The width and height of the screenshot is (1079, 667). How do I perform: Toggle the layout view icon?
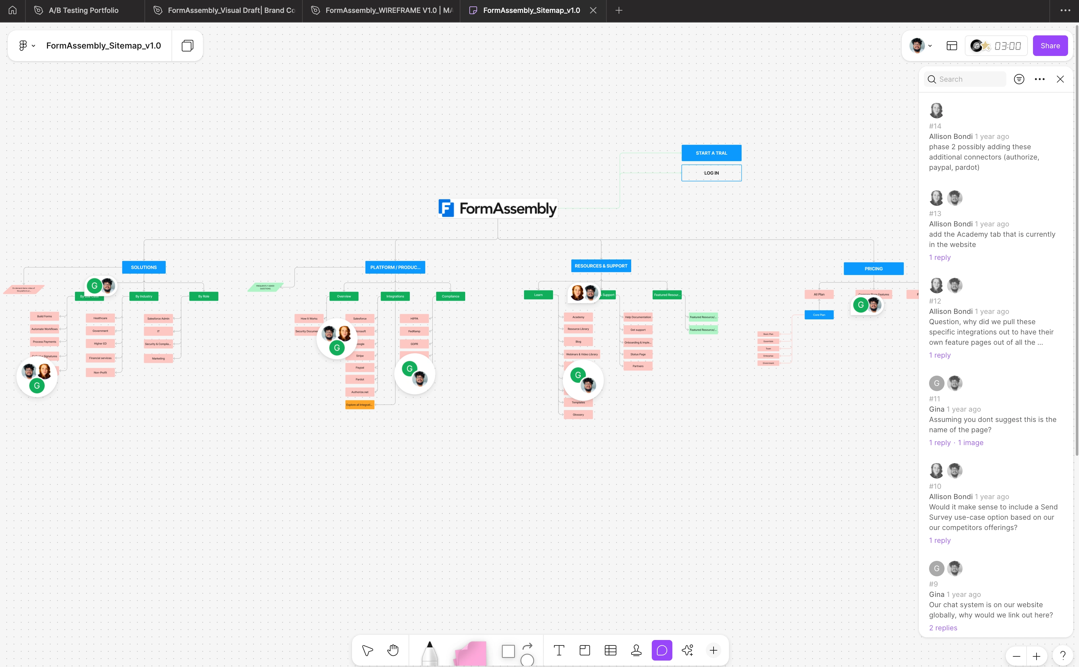click(952, 45)
